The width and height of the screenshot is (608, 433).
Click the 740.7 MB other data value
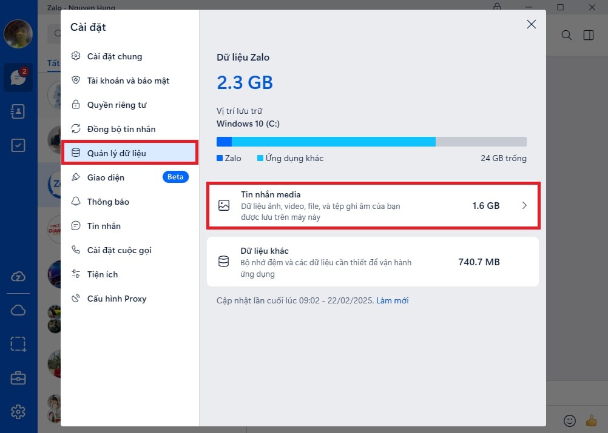pyautogui.click(x=479, y=262)
